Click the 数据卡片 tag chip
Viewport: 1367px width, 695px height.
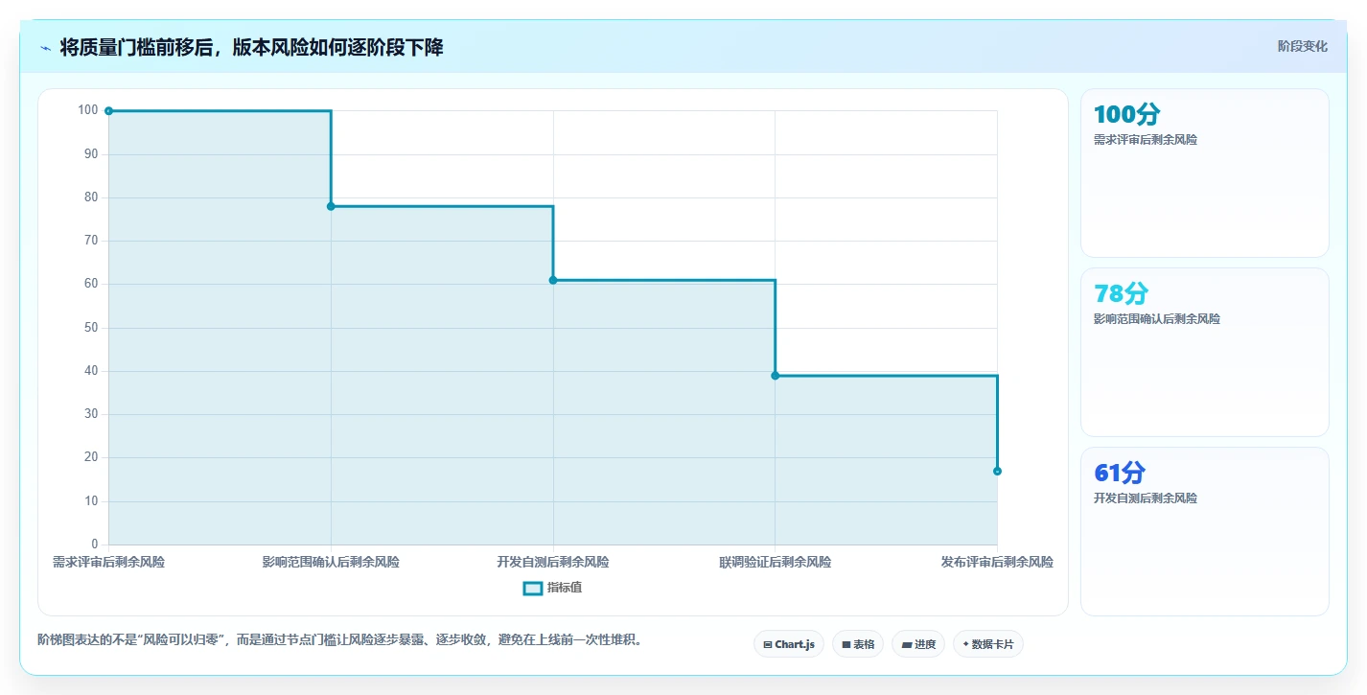(x=988, y=644)
